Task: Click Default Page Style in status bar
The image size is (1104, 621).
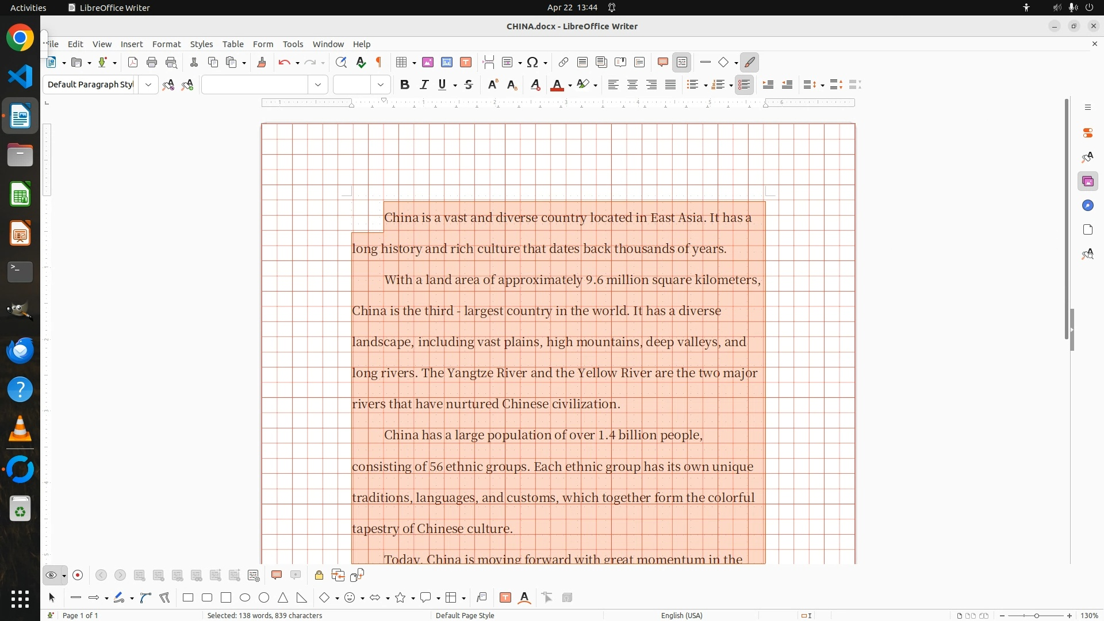Action: pos(465,615)
